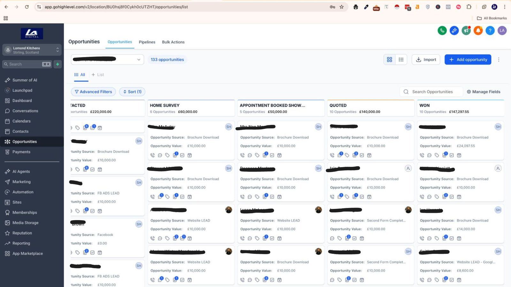Click the lightning quick actions icon

pos(57,64)
